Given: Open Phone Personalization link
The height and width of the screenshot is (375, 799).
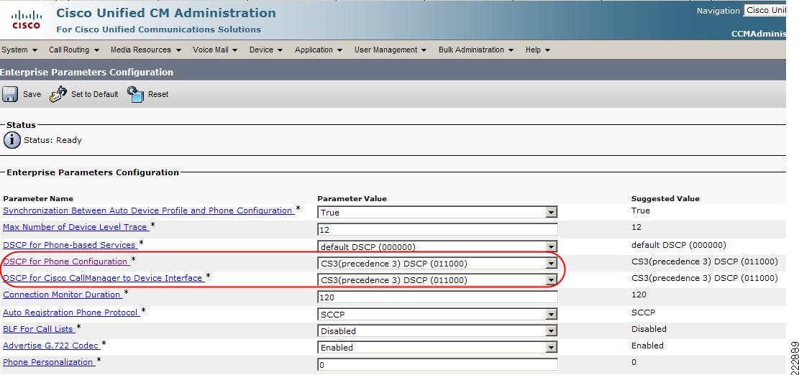Looking at the screenshot, I should click(x=49, y=362).
